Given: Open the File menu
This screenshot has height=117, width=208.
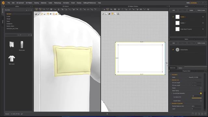Looking at the screenshot, I should pyautogui.click(x=9, y=3).
